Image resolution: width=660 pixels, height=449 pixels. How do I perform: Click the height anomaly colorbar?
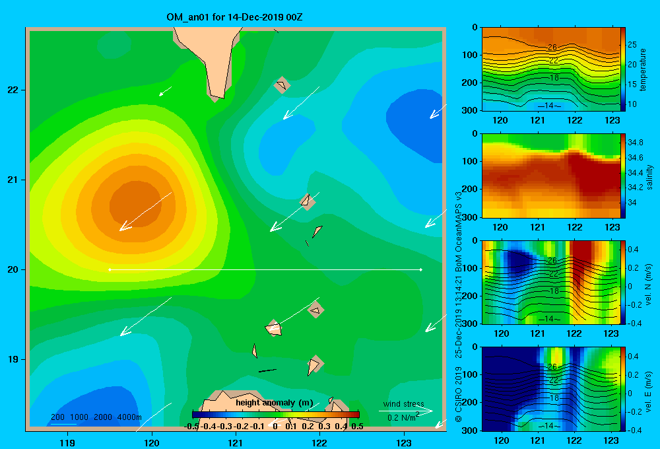pos(276,415)
